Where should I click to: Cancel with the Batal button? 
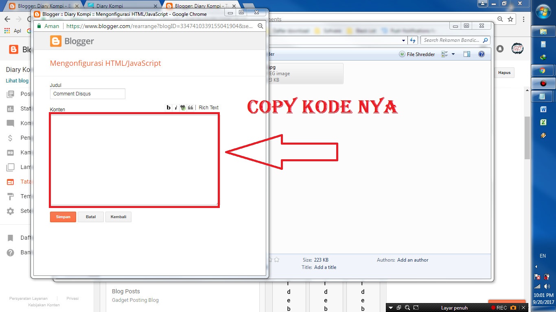[91, 217]
